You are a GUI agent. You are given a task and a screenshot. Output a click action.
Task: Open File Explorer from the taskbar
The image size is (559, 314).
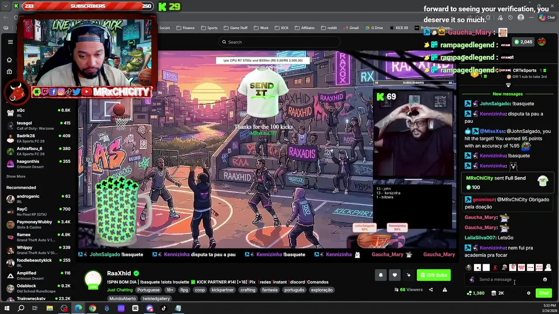50,308
